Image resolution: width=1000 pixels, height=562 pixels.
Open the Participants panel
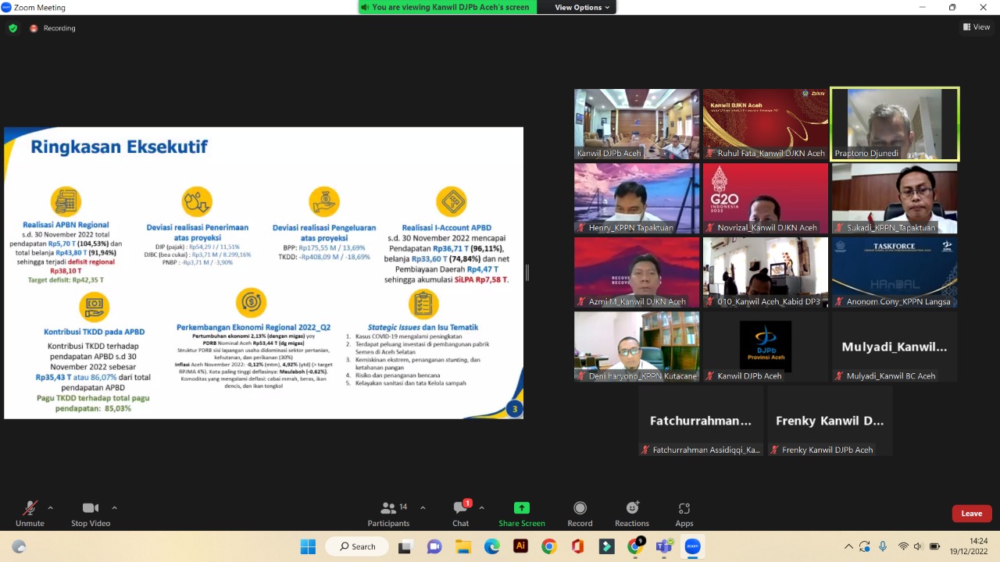388,514
